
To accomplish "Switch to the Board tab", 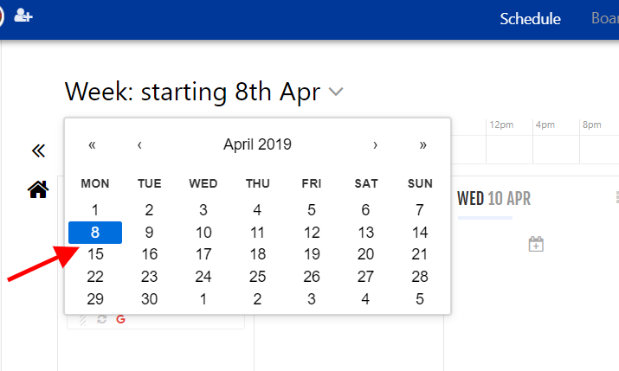I will (605, 18).
